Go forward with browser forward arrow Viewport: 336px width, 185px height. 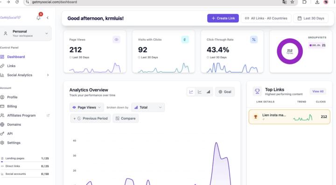(x=8, y=2)
